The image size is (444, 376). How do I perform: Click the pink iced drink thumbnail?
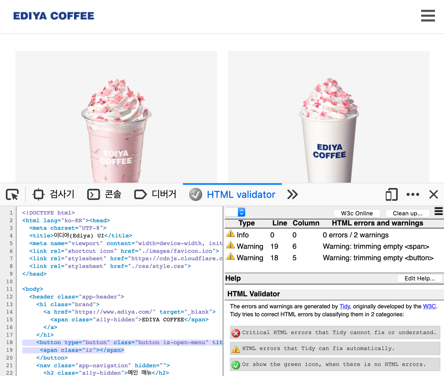coord(116,117)
